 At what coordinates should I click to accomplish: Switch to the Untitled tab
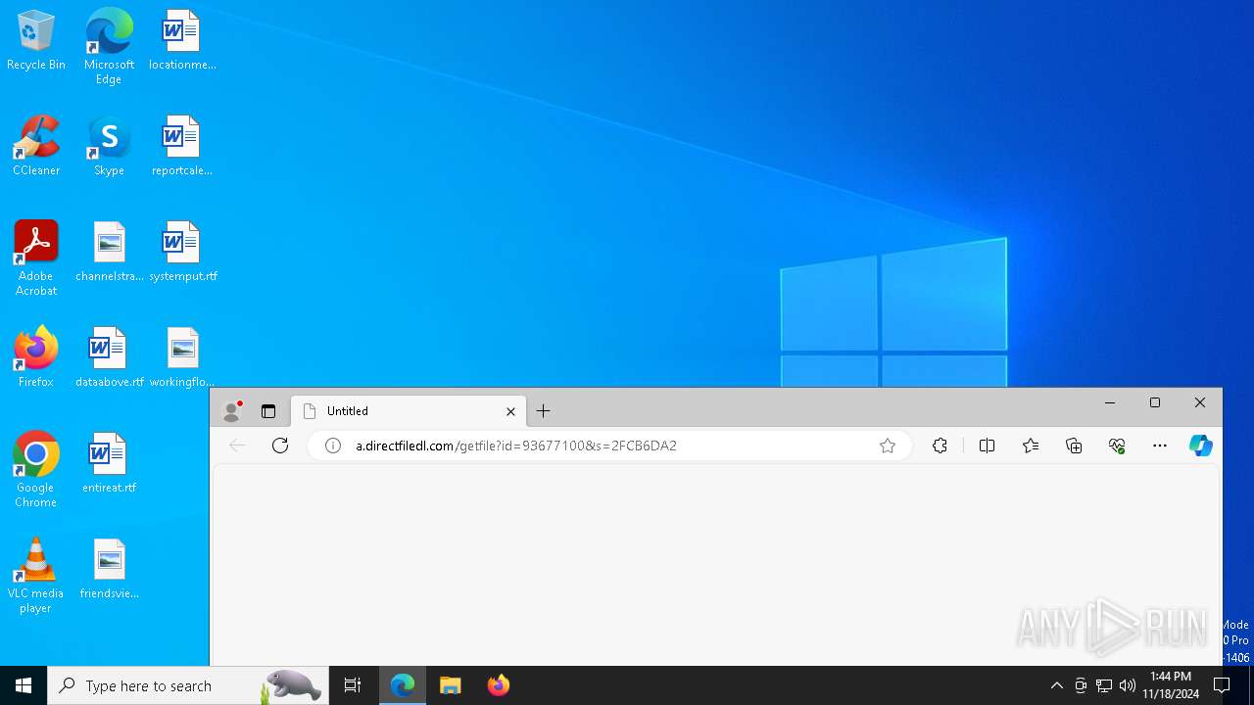410,411
